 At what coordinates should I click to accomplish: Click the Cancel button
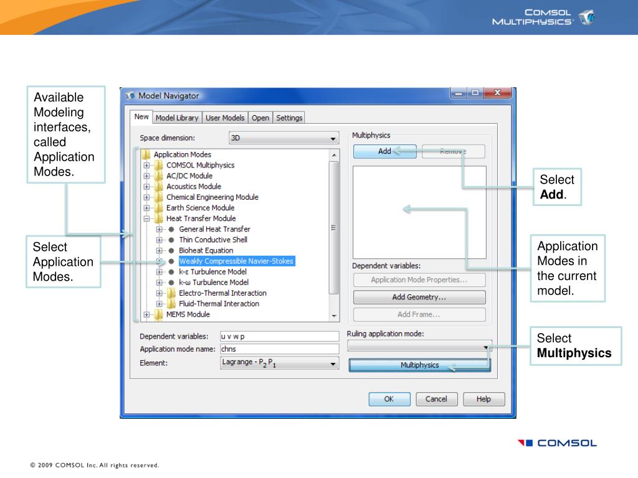pyautogui.click(x=436, y=399)
